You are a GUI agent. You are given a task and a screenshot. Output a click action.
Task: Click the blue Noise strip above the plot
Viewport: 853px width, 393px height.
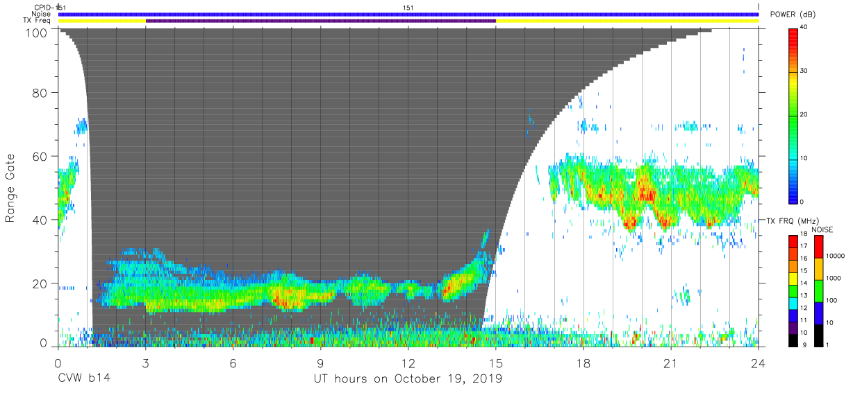[408, 14]
